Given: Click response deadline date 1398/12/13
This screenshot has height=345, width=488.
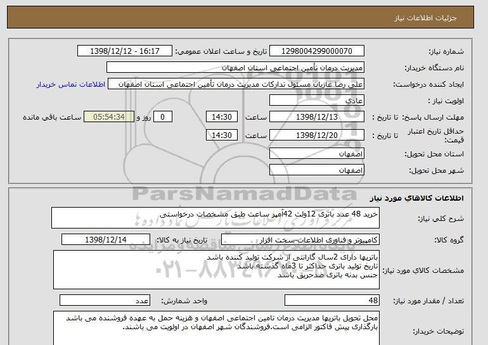Looking at the screenshot, I should pos(316,117).
